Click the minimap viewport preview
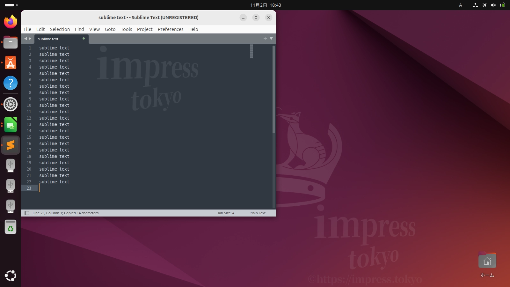 click(x=251, y=51)
